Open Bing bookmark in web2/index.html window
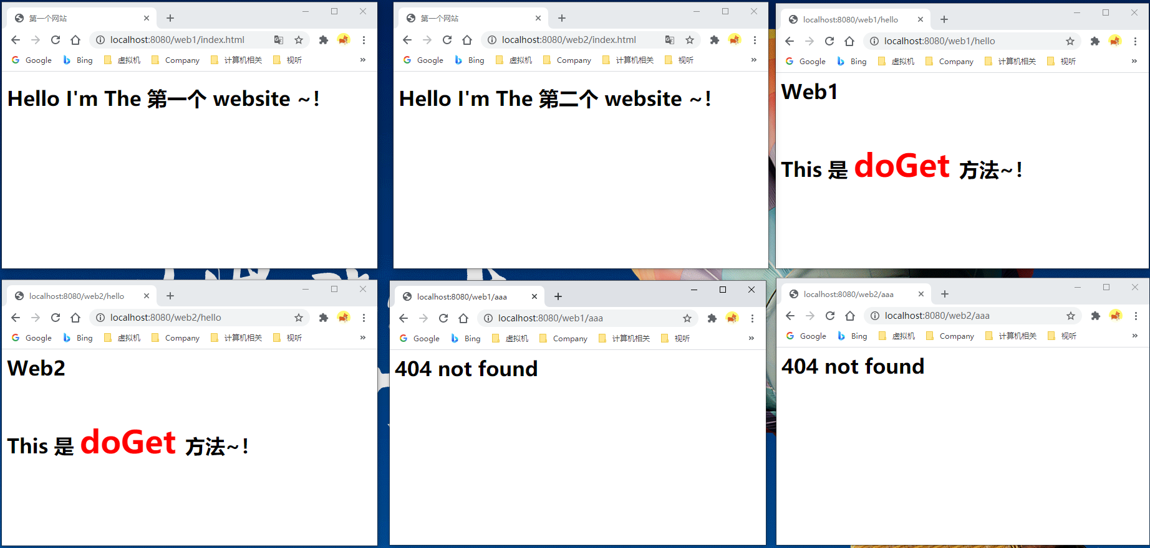Screen dimensions: 1150x548 click(470, 60)
